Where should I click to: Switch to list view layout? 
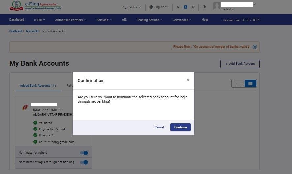click(x=238, y=84)
